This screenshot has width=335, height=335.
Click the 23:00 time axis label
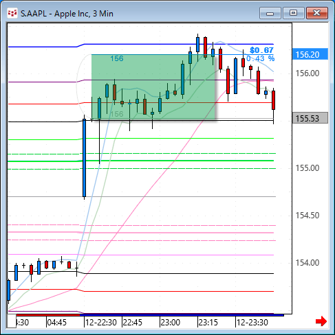[170, 323]
